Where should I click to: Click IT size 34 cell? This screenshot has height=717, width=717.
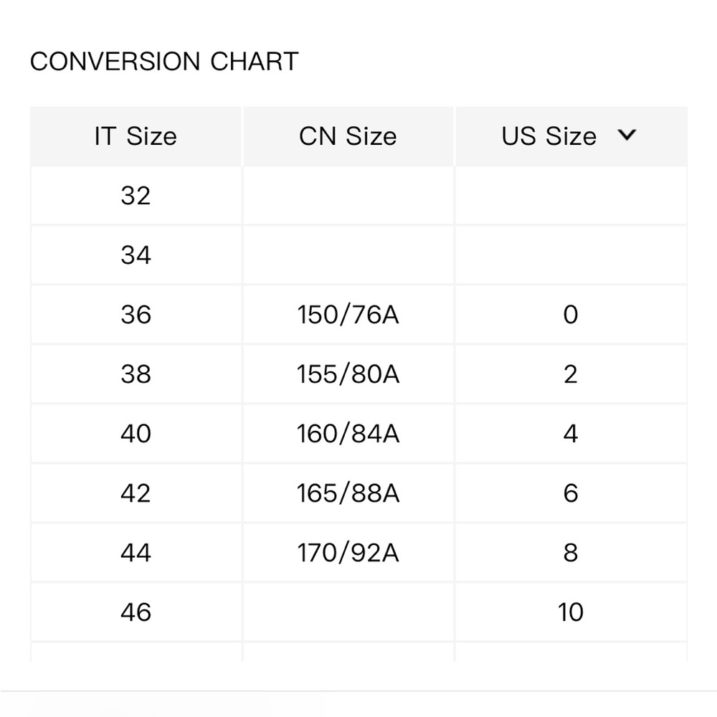136,255
